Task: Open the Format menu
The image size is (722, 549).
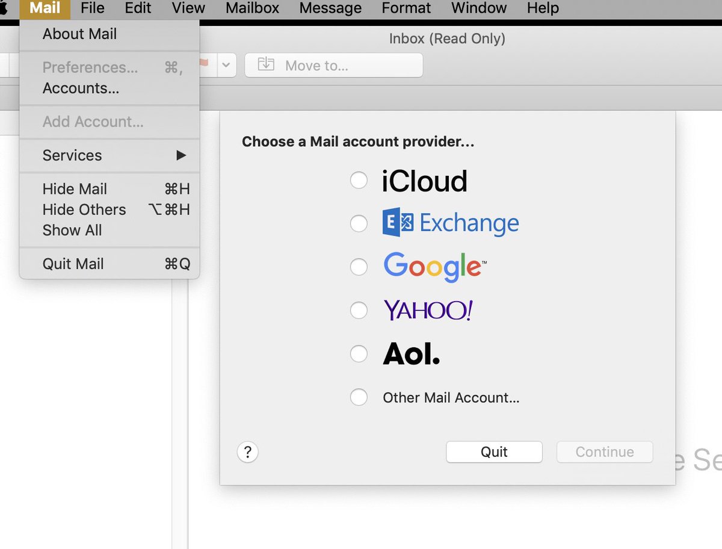Action: pos(406,8)
